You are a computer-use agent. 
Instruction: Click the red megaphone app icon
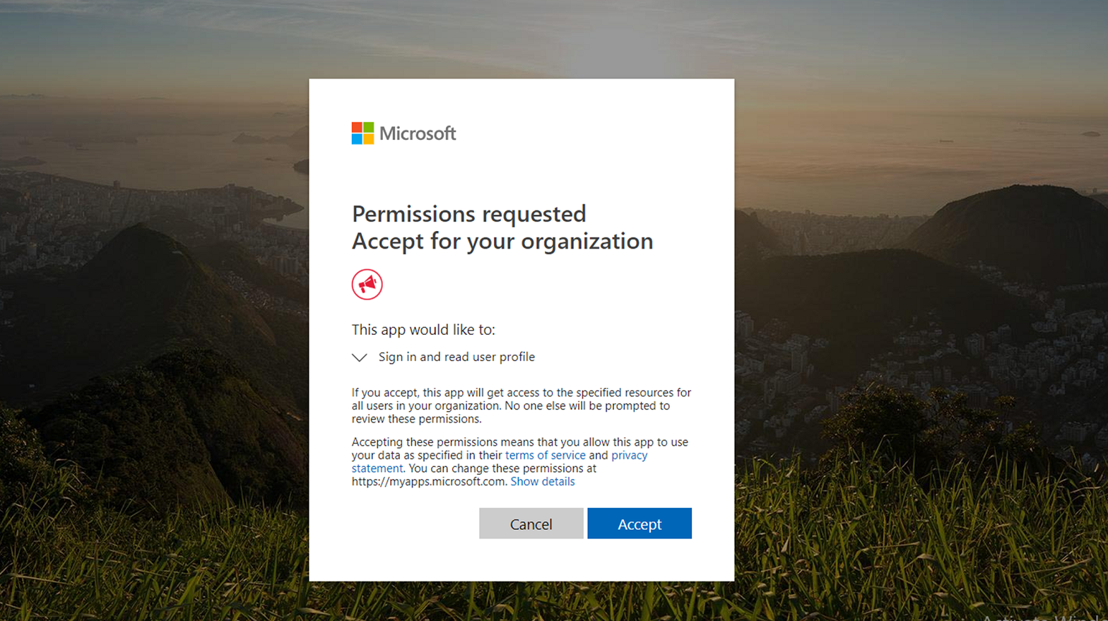(x=367, y=285)
